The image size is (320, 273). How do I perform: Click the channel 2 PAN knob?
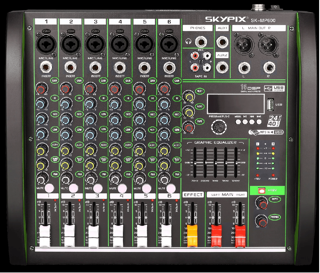pos(65,179)
